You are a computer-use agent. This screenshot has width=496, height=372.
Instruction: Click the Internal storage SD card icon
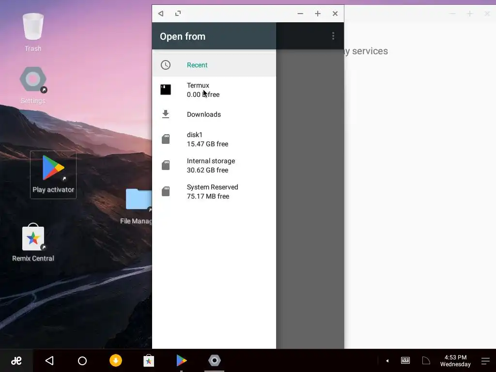tap(166, 165)
